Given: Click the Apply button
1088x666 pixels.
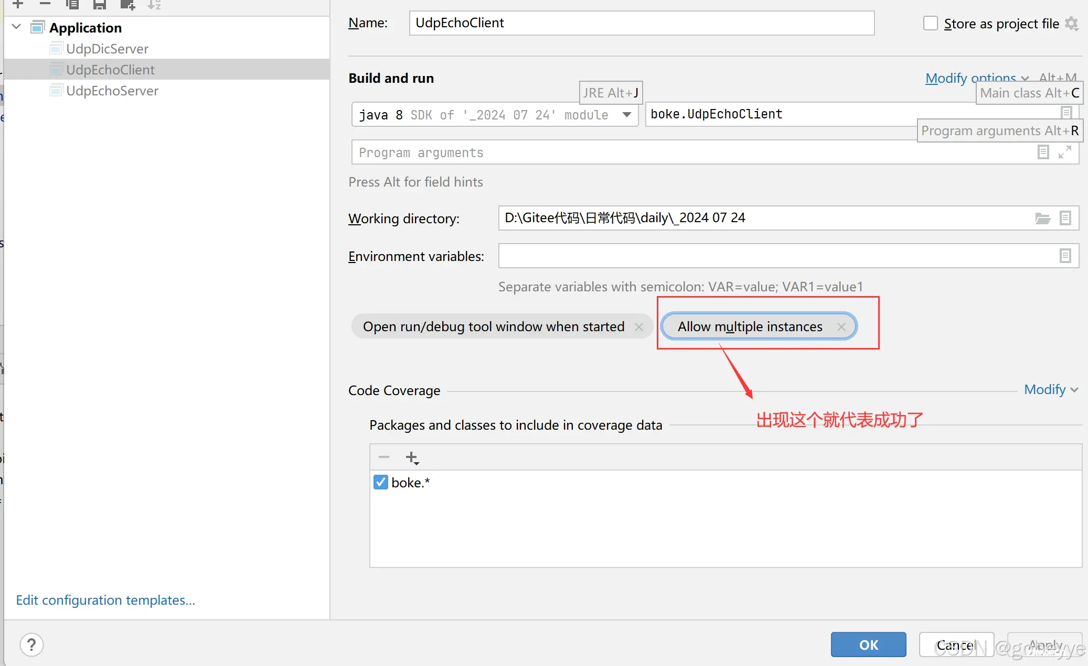Looking at the screenshot, I should pyautogui.click(x=1044, y=645).
